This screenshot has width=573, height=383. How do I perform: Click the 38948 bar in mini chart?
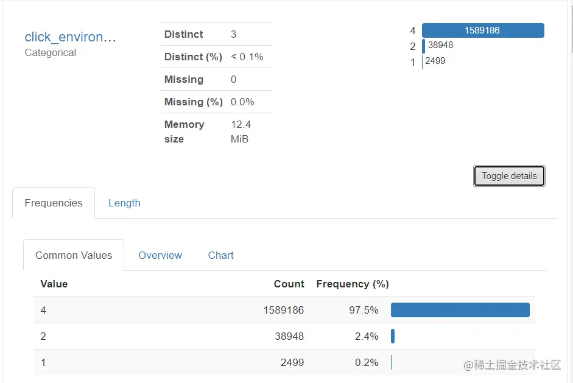[x=424, y=46]
